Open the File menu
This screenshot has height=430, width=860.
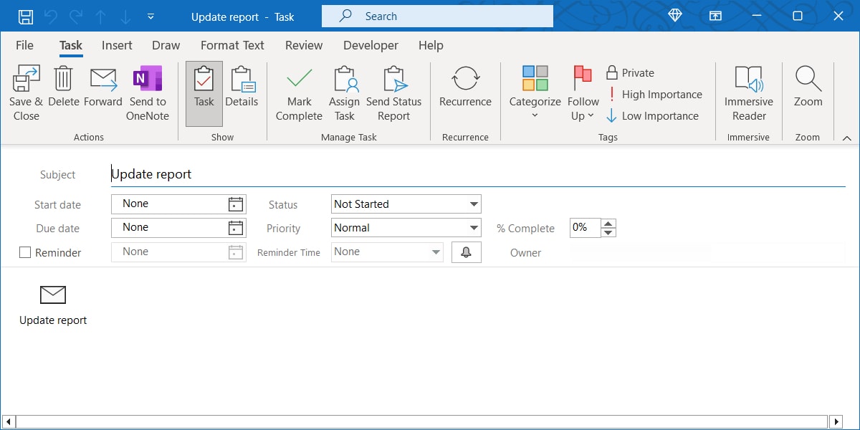click(x=24, y=45)
